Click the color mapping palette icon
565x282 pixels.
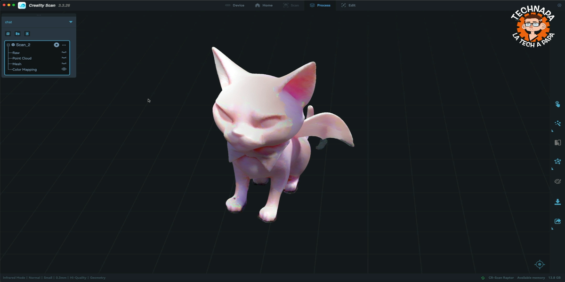point(557,181)
